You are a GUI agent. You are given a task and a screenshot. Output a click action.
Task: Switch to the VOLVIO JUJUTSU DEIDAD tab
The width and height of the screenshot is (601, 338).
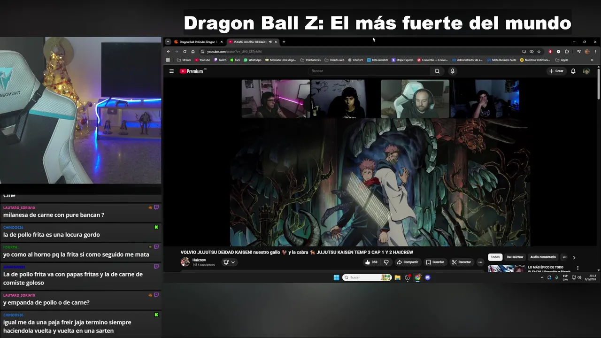252,42
